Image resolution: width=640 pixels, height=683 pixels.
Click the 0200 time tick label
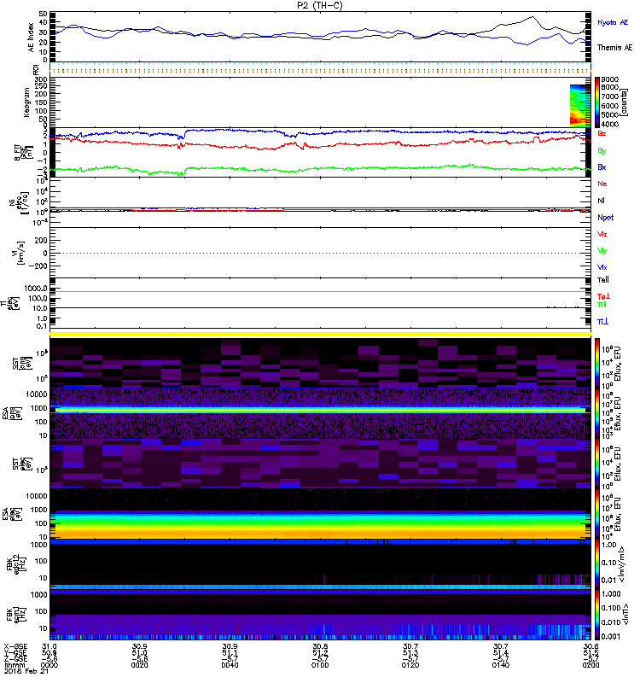[591, 665]
